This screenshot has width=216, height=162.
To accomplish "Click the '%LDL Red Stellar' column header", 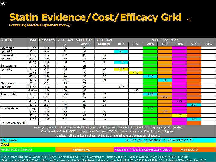I will [x=104, y=42].
